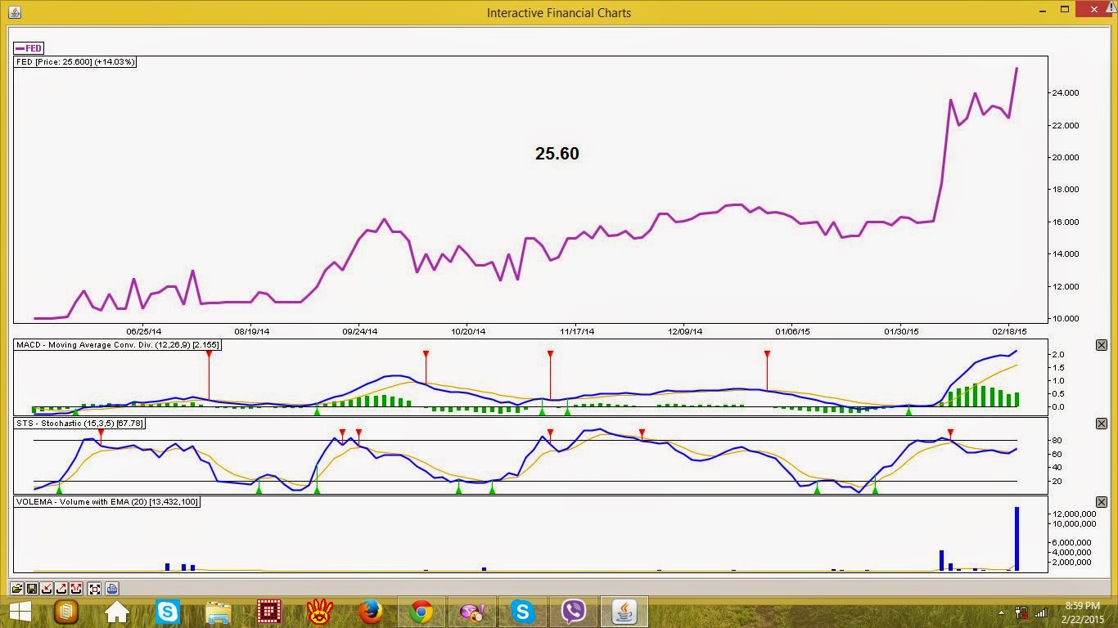Close the MACD indicator panel
The height and width of the screenshot is (628, 1118).
1101,345
